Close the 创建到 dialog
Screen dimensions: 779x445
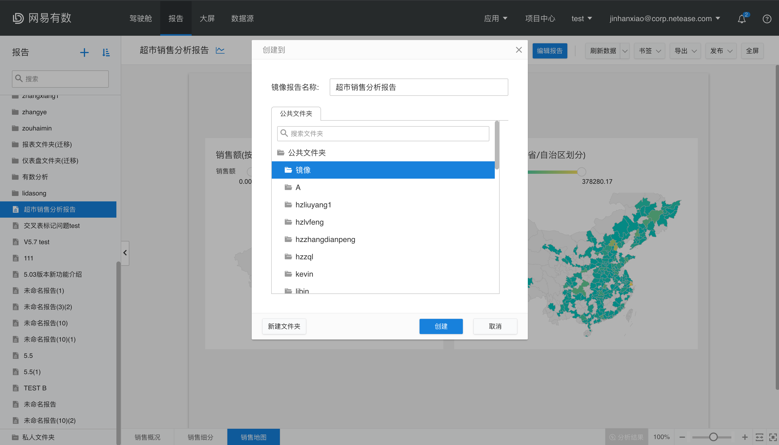coord(519,50)
